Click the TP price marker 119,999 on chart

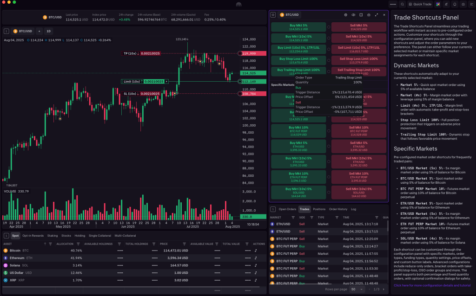point(254,54)
